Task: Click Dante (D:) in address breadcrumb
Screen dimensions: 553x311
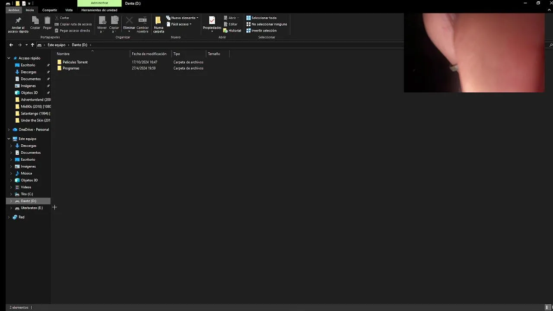Action: [79, 45]
